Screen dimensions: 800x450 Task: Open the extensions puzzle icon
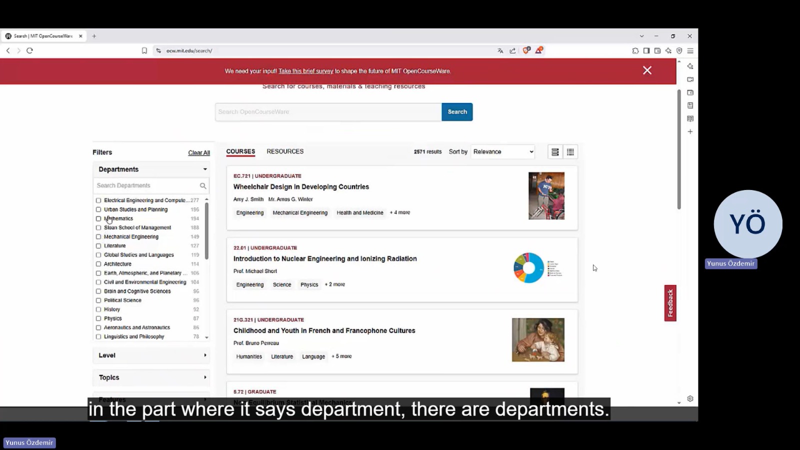point(635,50)
